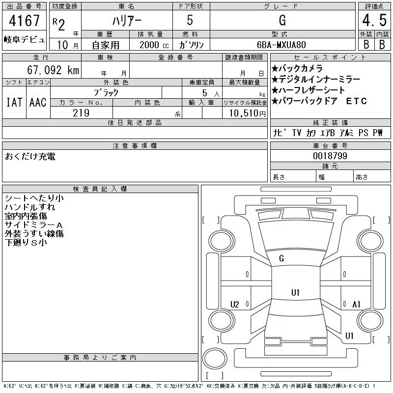Click inspector note ハンドルすれ
The height and width of the screenshot is (393, 393).
(30, 207)
